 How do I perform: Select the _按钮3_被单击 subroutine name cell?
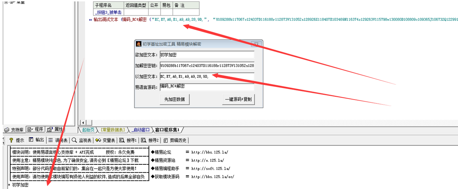click(108, 12)
